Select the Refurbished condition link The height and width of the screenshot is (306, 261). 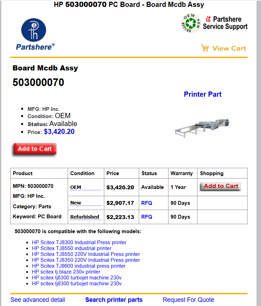[x=85, y=217]
